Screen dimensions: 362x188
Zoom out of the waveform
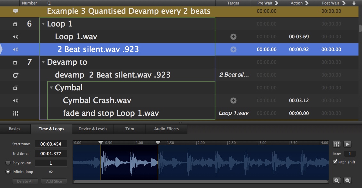(x=347, y=181)
